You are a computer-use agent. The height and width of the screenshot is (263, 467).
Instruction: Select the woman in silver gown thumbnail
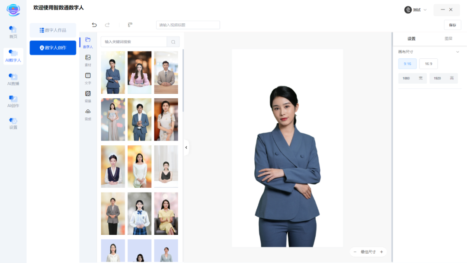113,119
